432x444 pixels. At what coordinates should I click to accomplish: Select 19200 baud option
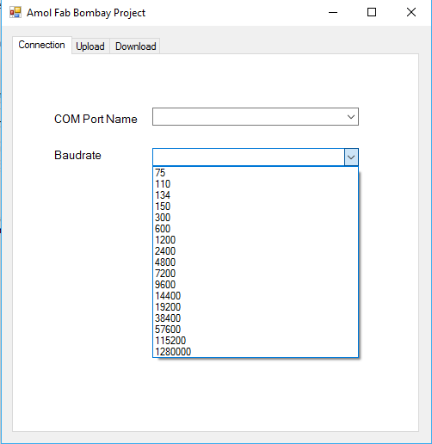[256, 307]
